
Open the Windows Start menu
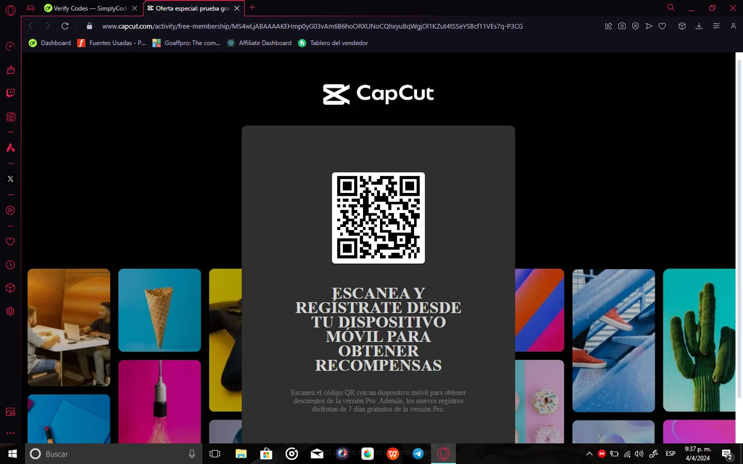[12, 454]
